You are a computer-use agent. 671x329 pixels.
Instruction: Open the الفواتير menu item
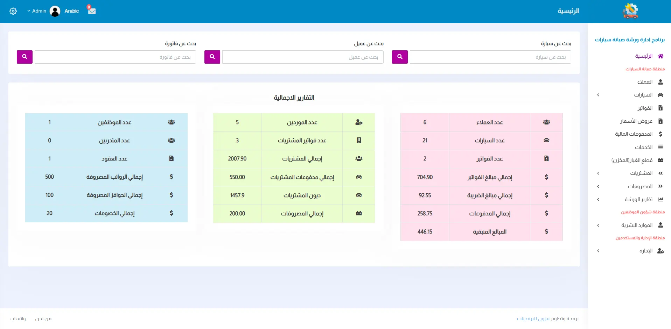[645, 108]
